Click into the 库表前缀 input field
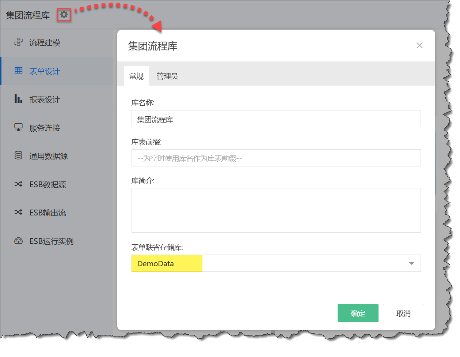The width and height of the screenshot is (460, 357). pyautogui.click(x=276, y=158)
